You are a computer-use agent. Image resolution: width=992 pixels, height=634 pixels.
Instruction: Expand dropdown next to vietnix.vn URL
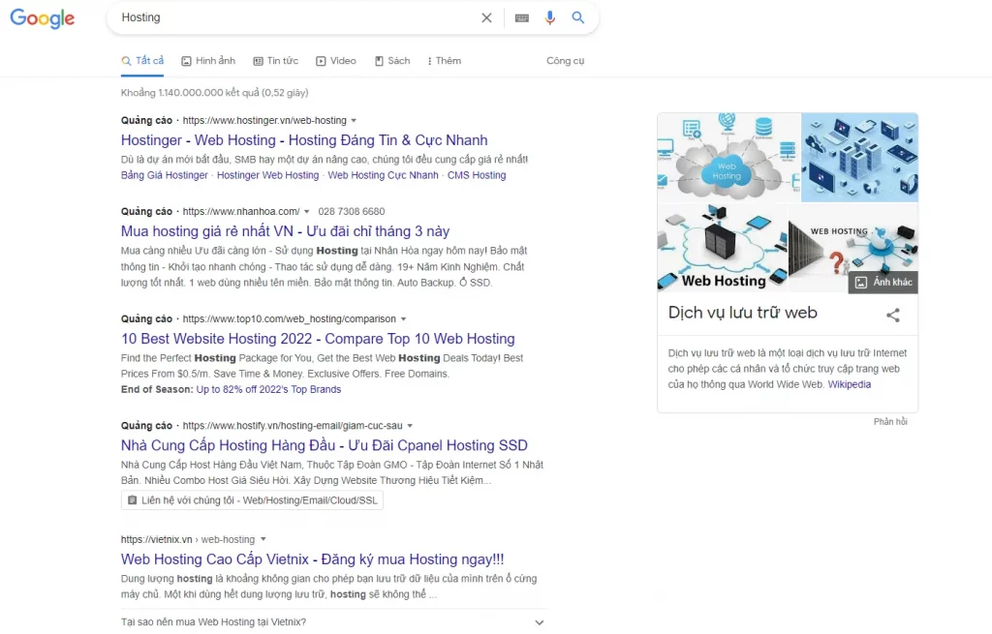click(263, 539)
